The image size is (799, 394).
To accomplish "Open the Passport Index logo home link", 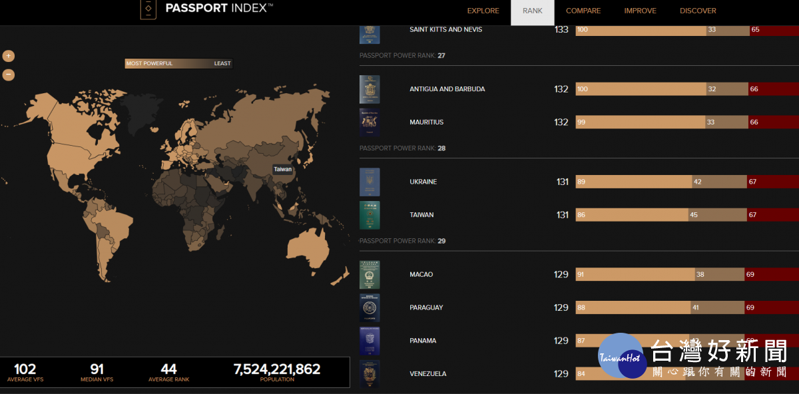I will tap(207, 9).
